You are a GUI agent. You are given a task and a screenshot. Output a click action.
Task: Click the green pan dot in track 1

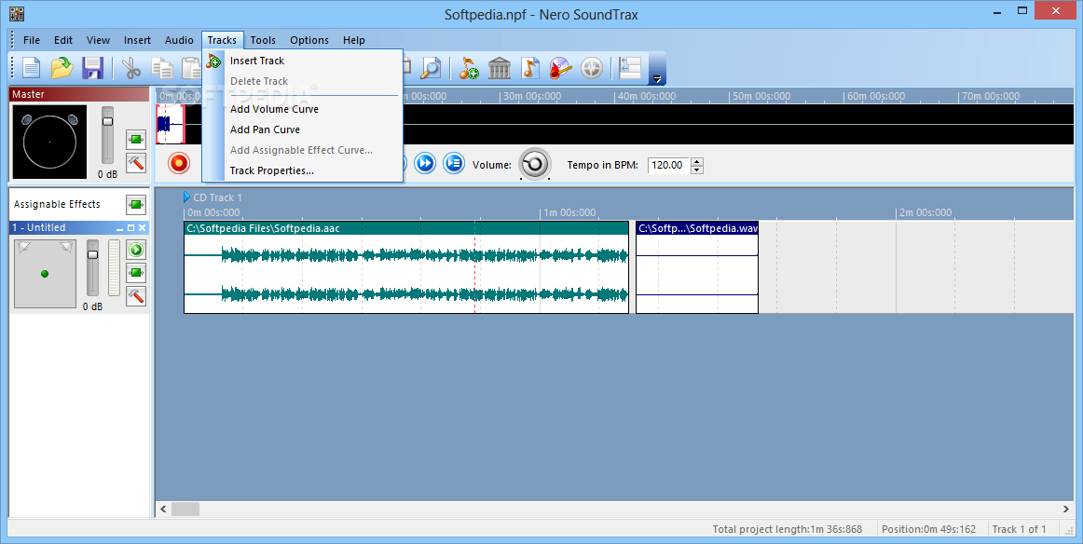(x=45, y=274)
